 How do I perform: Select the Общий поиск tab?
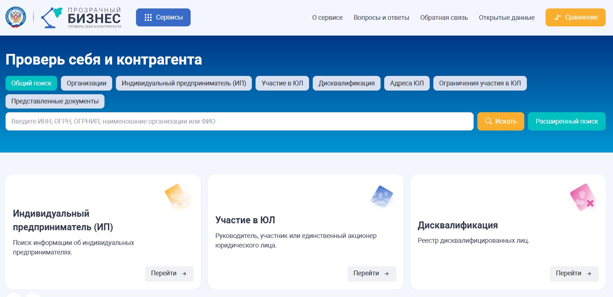click(31, 83)
